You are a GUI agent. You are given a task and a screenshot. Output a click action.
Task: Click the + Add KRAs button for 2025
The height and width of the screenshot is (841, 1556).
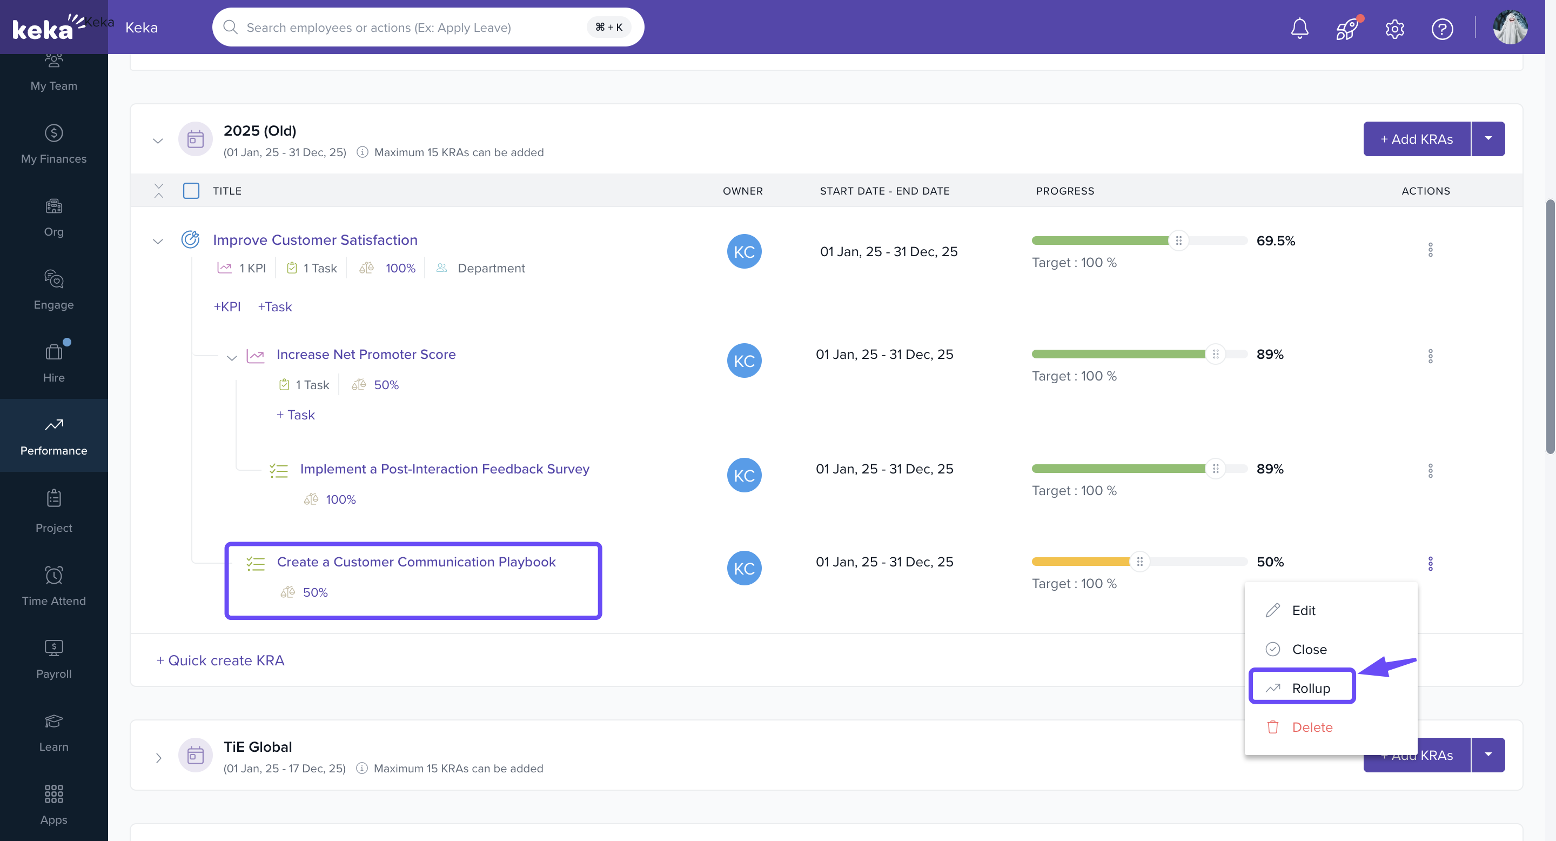point(1416,139)
